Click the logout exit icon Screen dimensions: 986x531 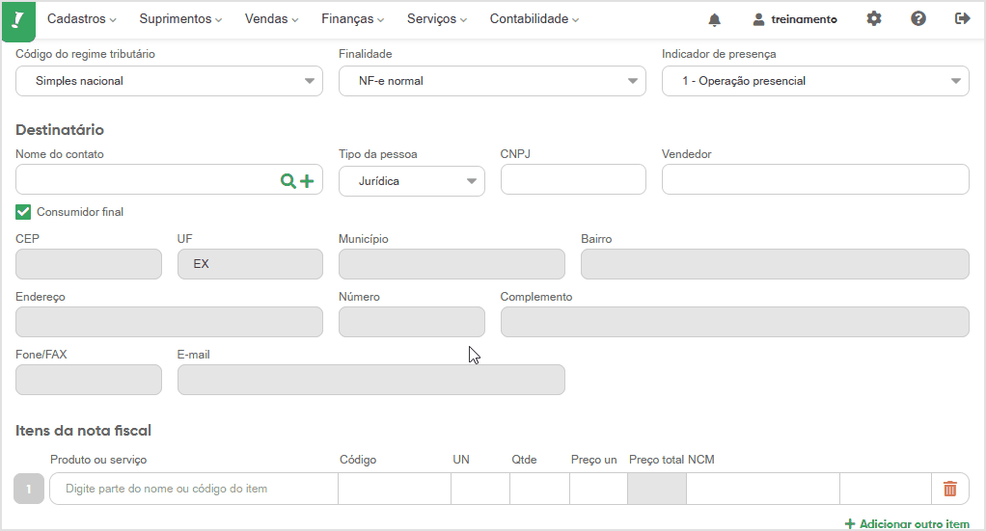coord(962,18)
